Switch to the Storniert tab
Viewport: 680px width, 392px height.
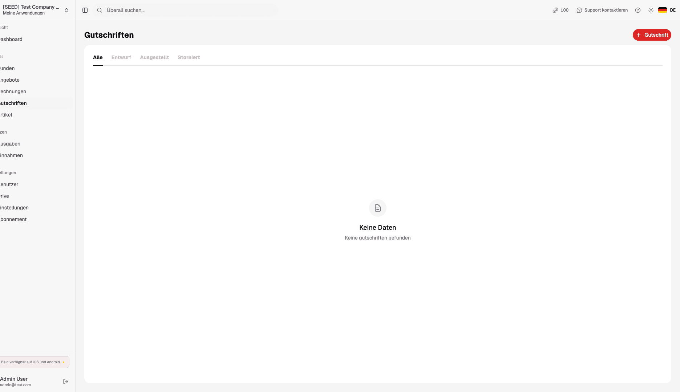click(189, 57)
